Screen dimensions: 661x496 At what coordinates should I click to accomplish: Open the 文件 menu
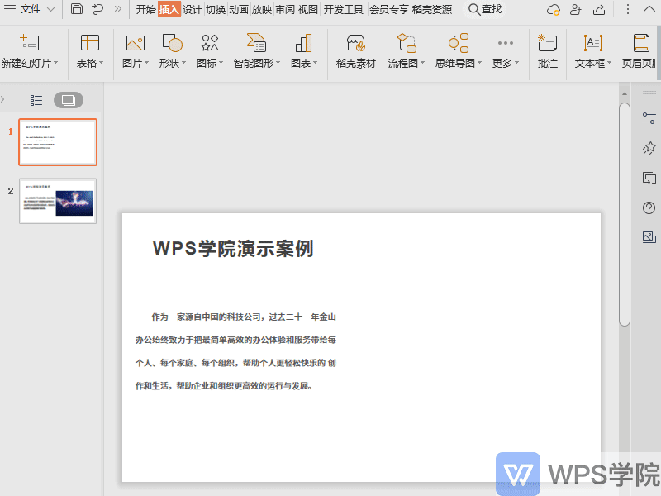click(29, 9)
